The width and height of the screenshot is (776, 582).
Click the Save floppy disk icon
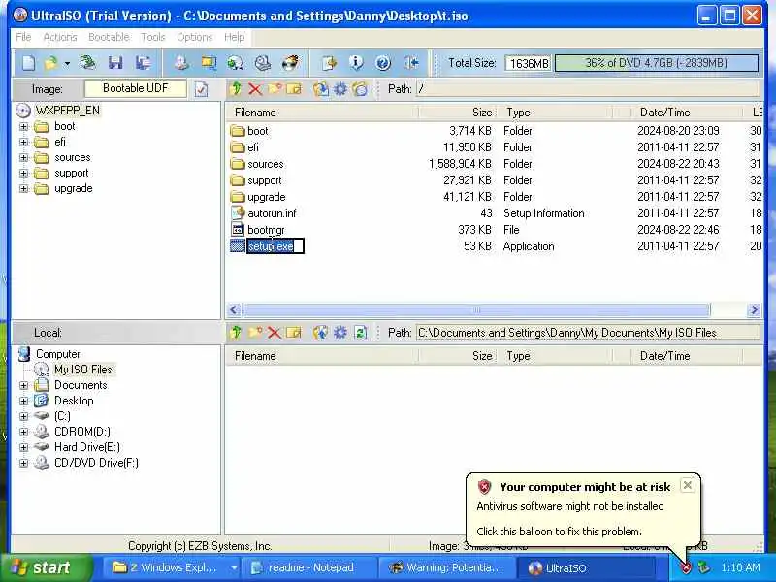coord(115,63)
